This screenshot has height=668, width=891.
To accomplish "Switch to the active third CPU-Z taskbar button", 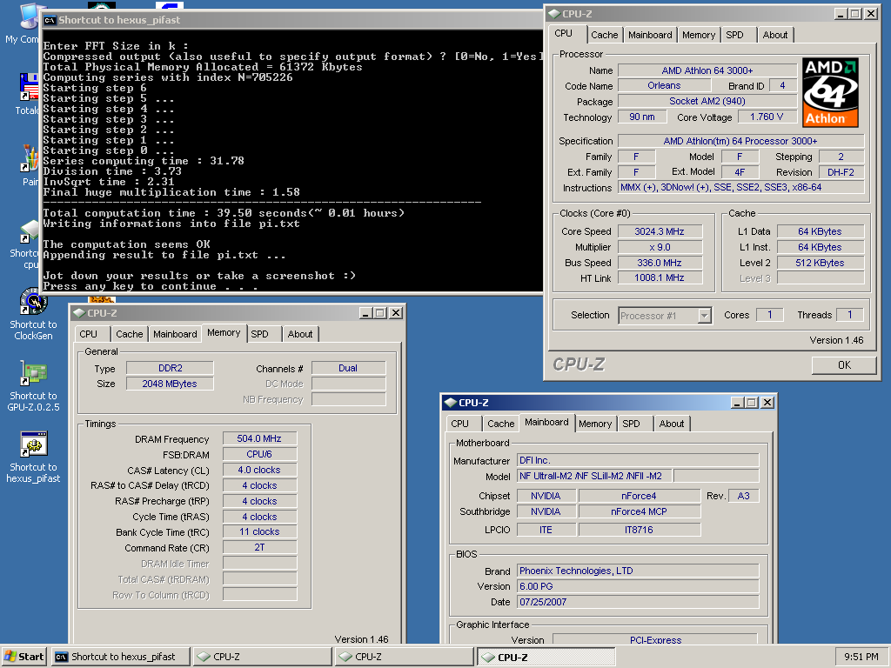I will tap(546, 657).
